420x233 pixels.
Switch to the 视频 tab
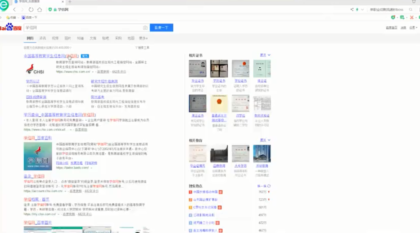click(55, 38)
